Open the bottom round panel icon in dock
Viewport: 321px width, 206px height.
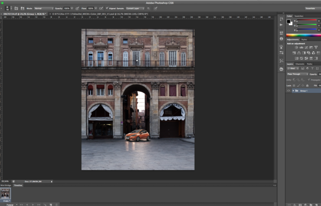click(281, 69)
